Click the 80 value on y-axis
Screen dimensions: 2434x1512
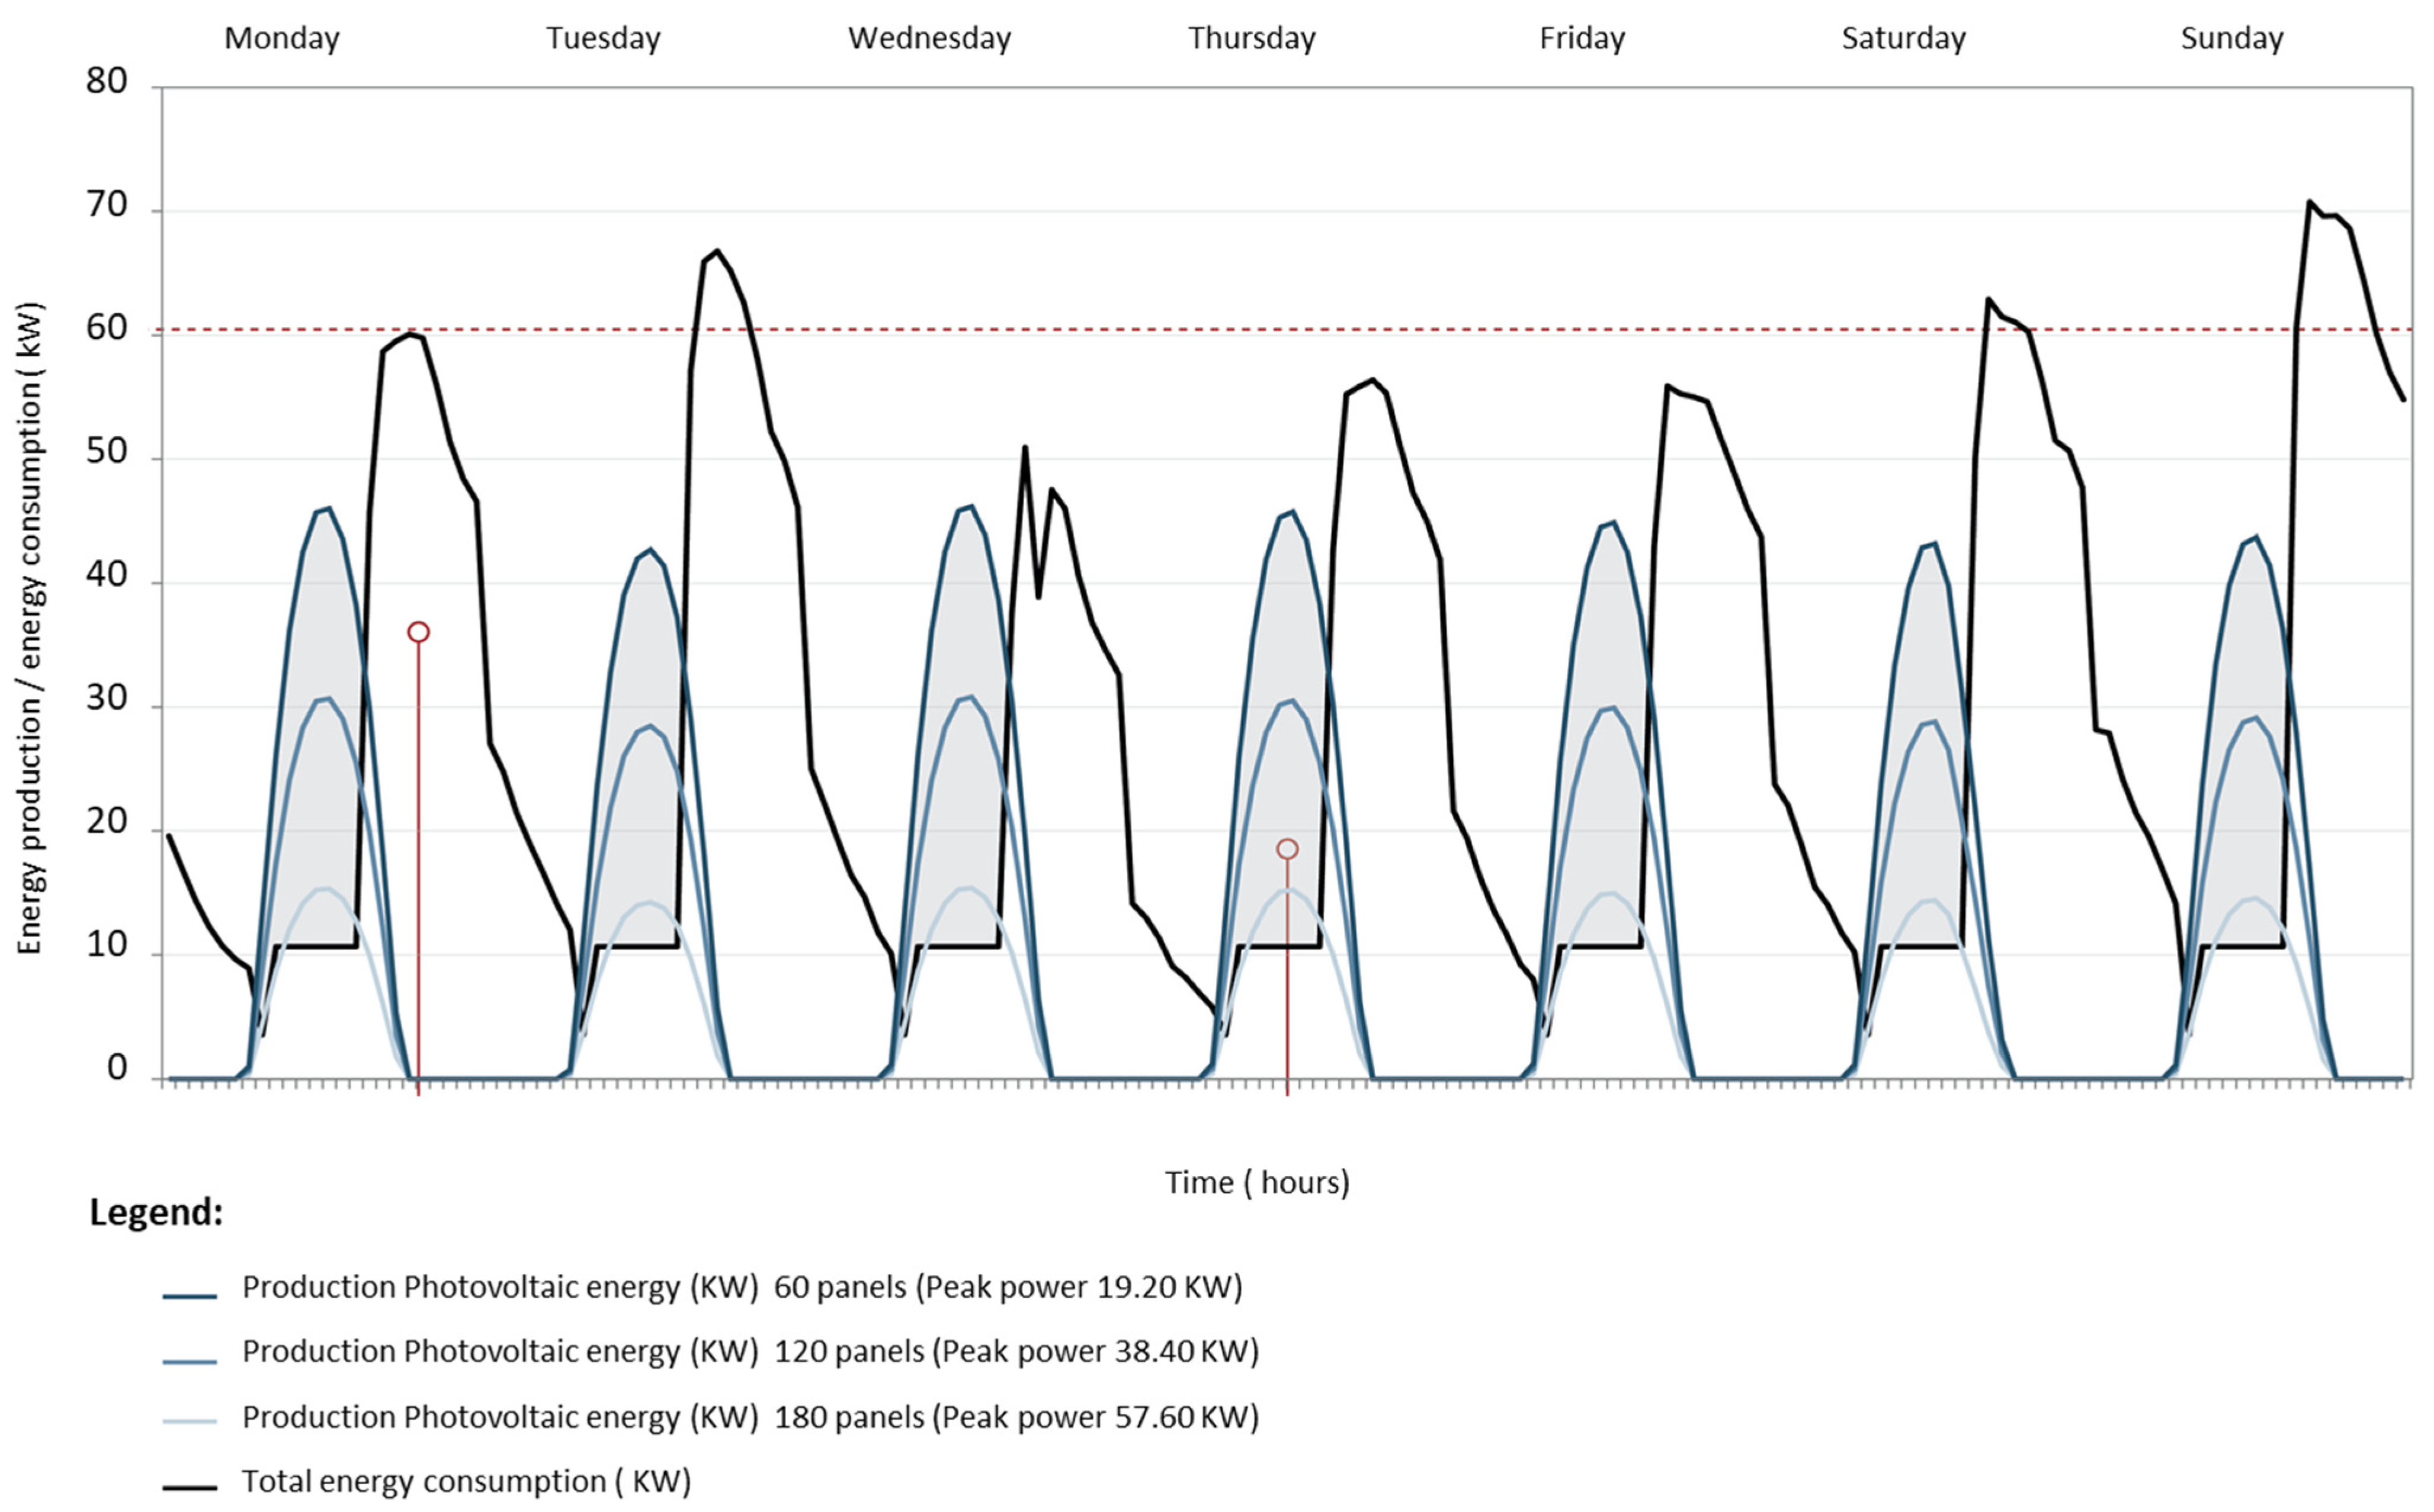(x=106, y=81)
